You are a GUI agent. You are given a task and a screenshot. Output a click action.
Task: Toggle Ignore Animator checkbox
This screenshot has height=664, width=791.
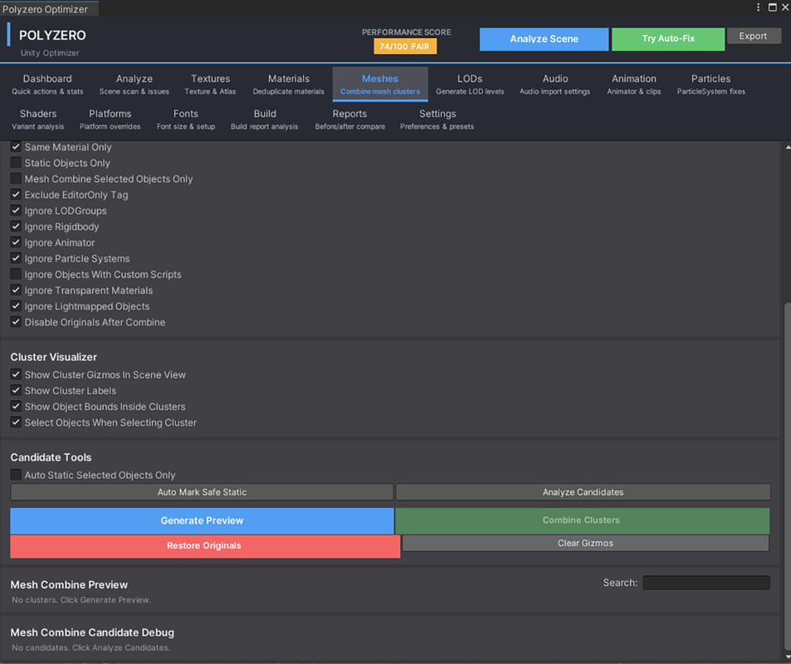pos(16,242)
